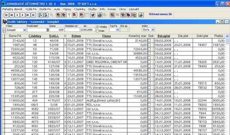
Task: Click the Obdobie od date field
Action: click(x=72, y=30)
